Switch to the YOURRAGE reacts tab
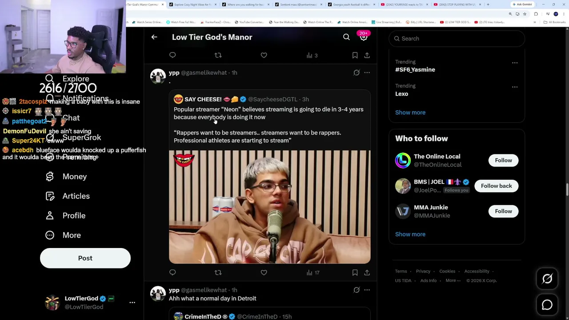The image size is (569, 320). pos(405,4)
